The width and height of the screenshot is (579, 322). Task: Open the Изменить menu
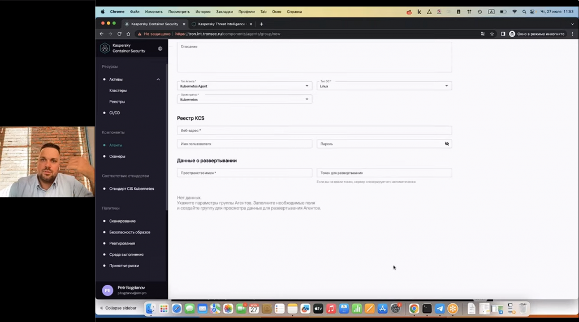click(154, 12)
